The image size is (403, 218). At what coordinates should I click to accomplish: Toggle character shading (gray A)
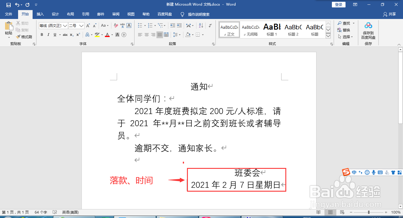117,35
